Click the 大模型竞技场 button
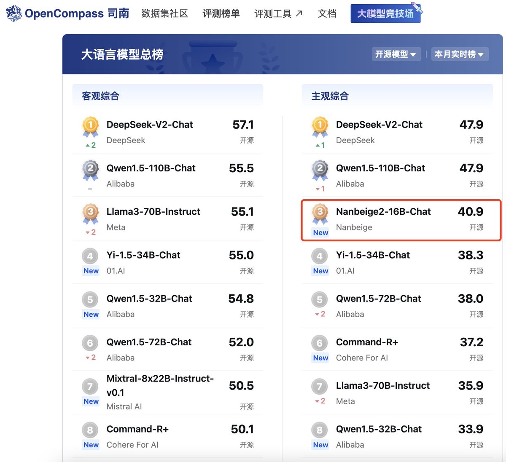Viewport: 506px width, 462px height. point(385,13)
